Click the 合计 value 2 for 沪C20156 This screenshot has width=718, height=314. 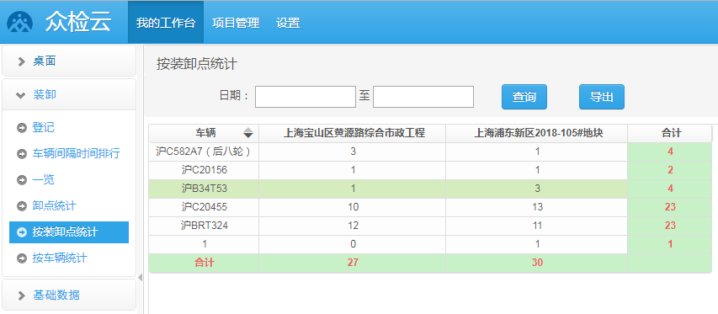coord(670,170)
